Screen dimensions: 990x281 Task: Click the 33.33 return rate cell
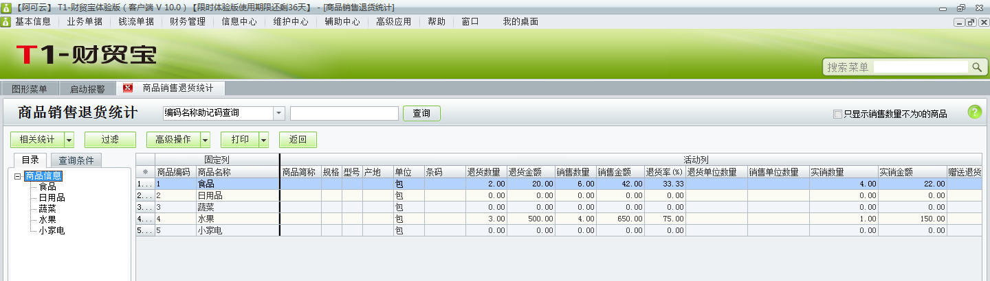tap(665, 184)
